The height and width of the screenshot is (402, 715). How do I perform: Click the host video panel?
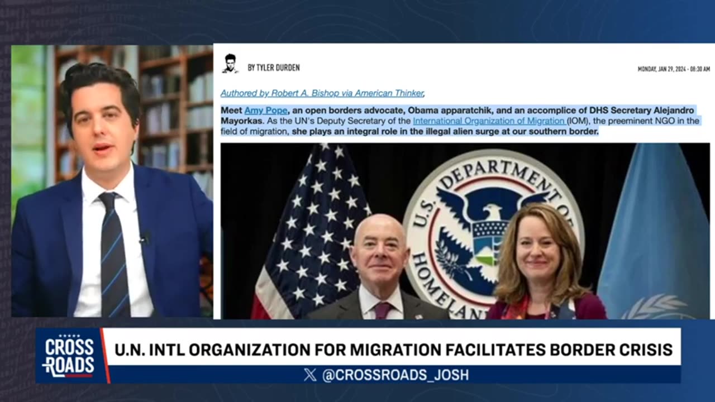point(112,181)
